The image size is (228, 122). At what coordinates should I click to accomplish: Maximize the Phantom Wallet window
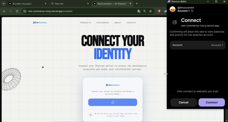(x=216, y=1)
